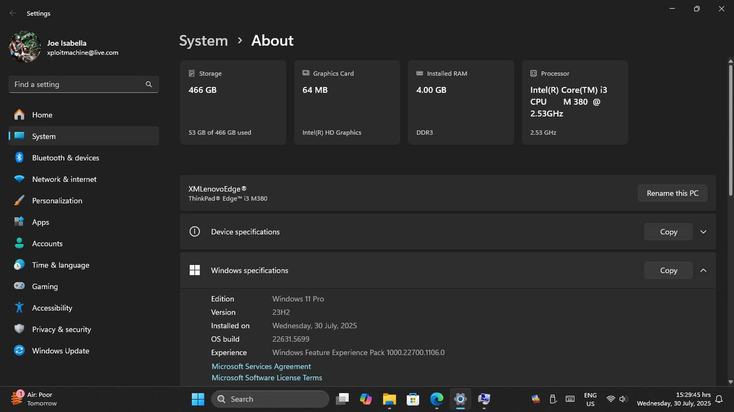Image resolution: width=734 pixels, height=412 pixels.
Task: Click the XMLenovoEdge PC name
Action: pyautogui.click(x=217, y=189)
